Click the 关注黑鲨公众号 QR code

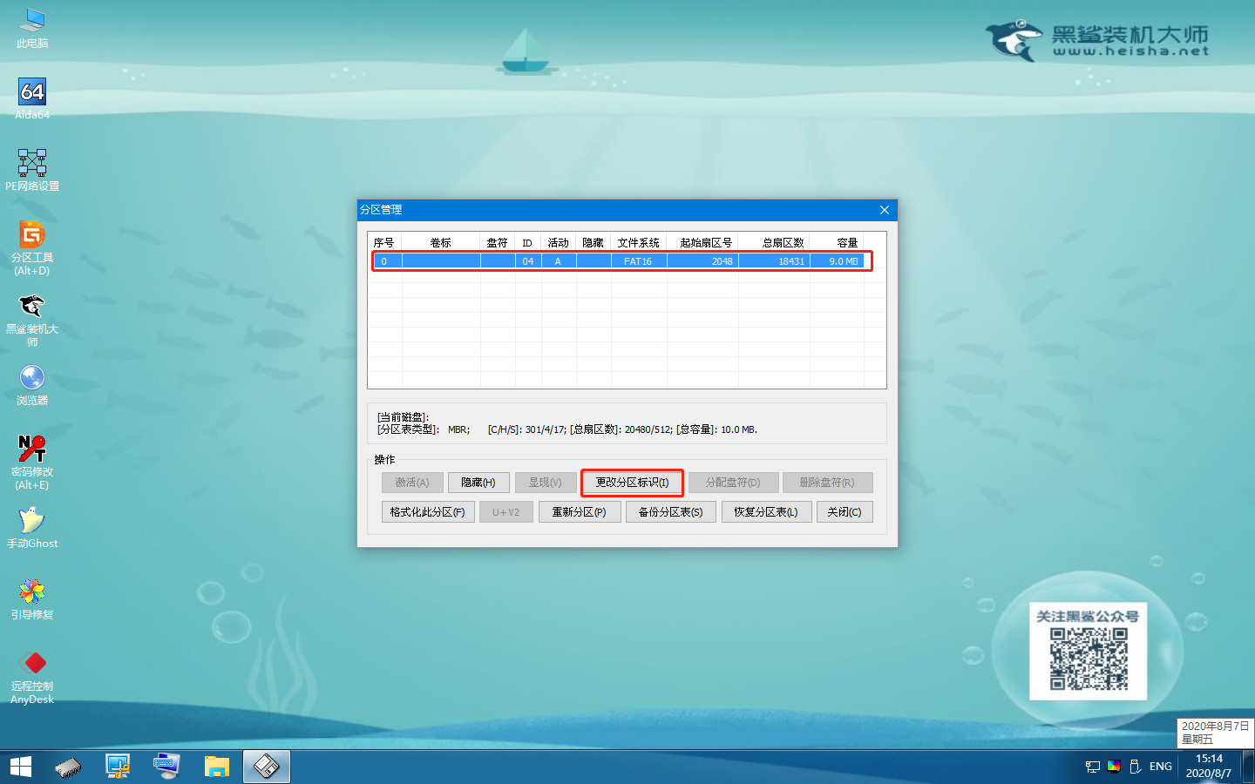(1089, 659)
